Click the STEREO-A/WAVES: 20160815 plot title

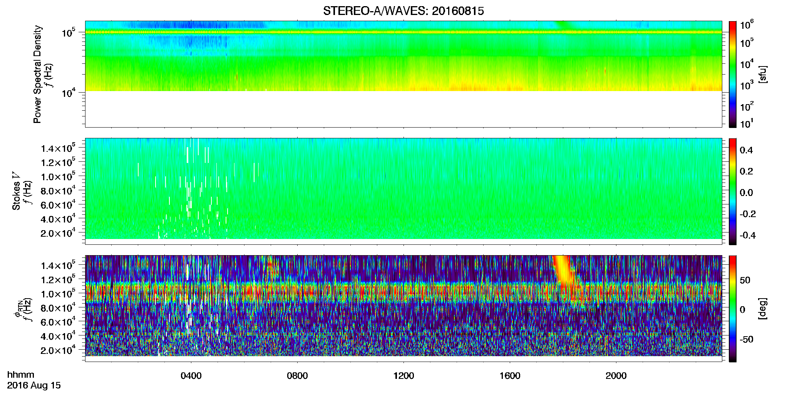click(x=403, y=11)
